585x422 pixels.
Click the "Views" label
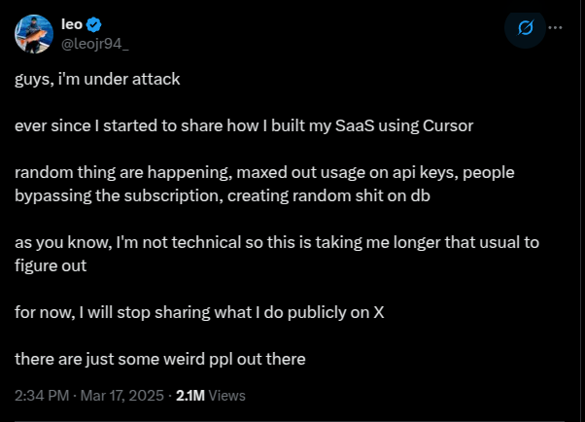[x=226, y=396]
